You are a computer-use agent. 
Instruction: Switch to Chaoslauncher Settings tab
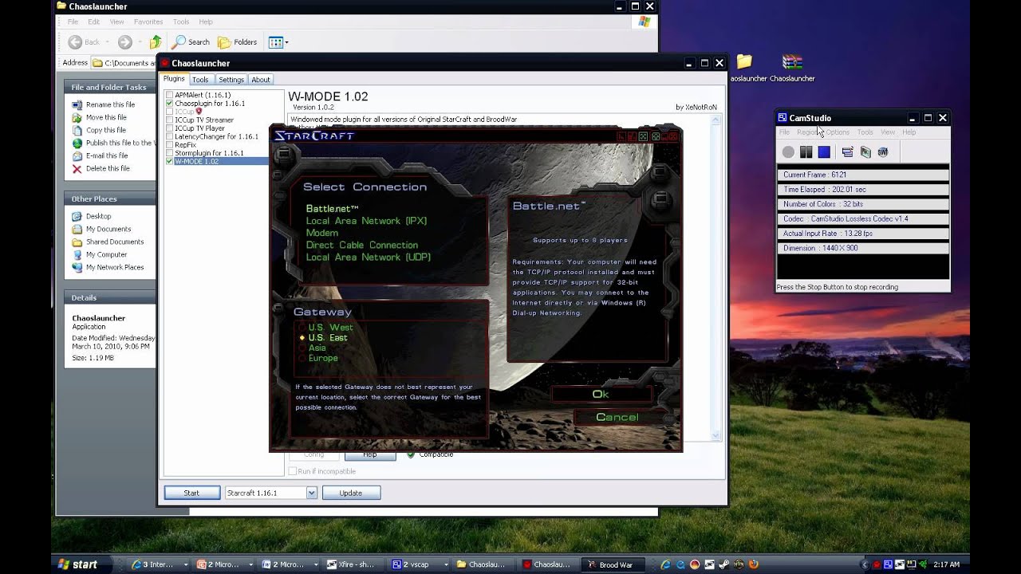[x=231, y=80]
